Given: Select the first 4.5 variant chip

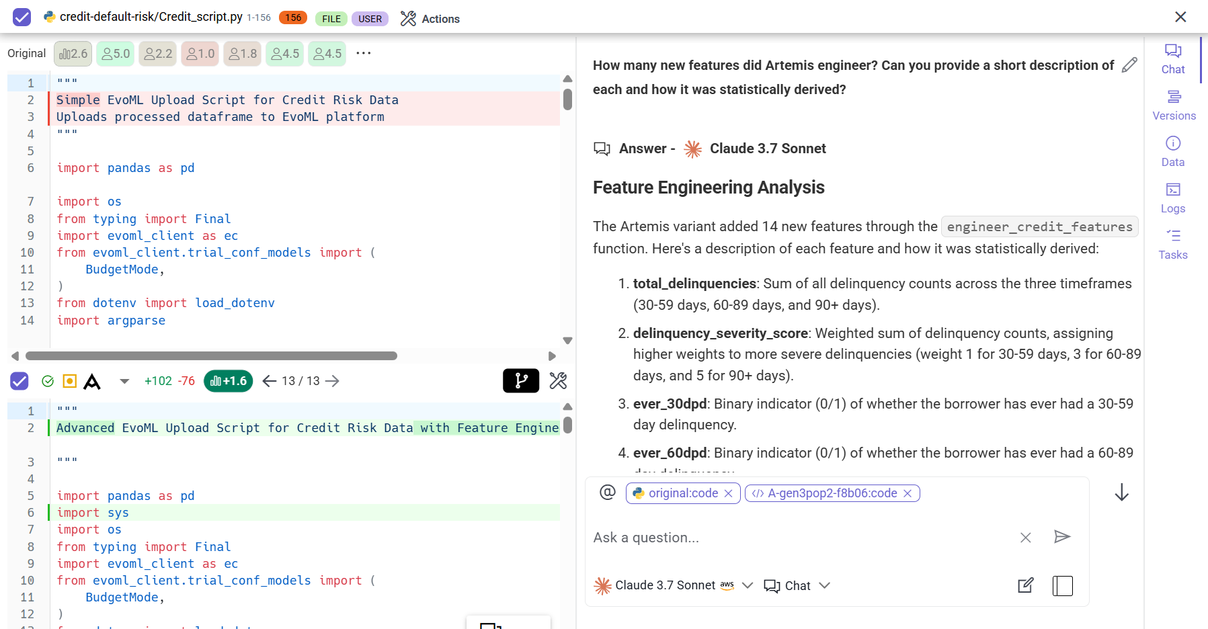Looking at the screenshot, I should coord(285,54).
